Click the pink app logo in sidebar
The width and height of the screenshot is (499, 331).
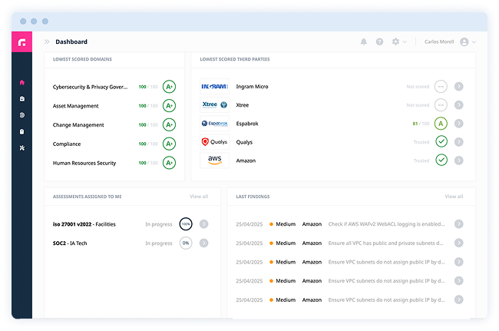(21, 42)
